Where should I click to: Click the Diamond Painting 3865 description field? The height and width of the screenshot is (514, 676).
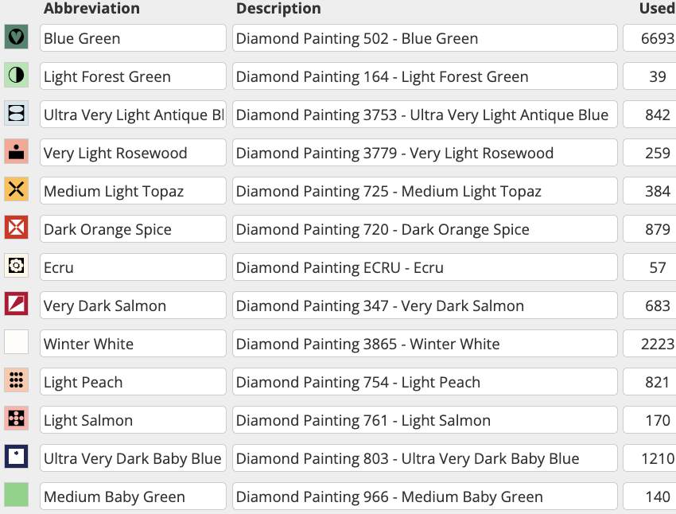[425, 344]
